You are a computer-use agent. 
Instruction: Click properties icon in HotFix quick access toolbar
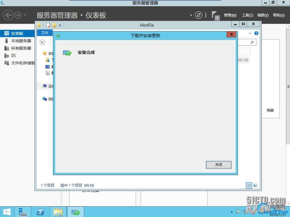[48, 25]
